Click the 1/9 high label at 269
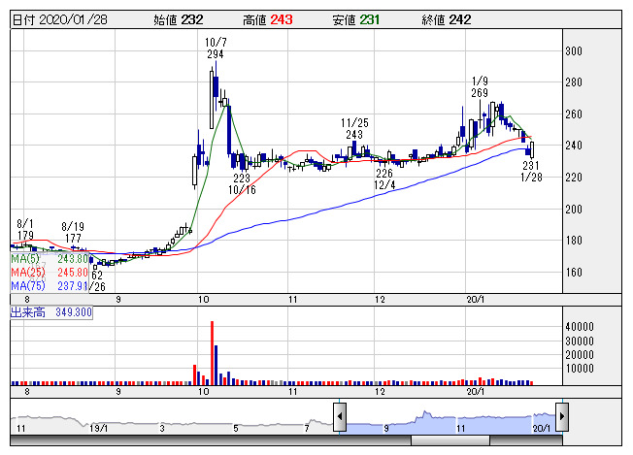 pyautogui.click(x=479, y=86)
